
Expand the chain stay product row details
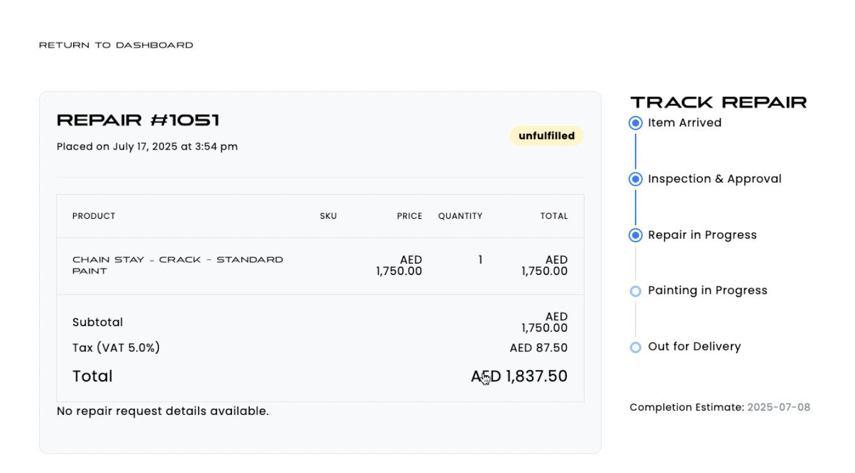178,265
